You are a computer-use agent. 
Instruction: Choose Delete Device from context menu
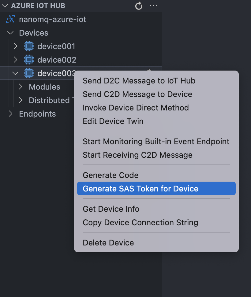coord(108,243)
